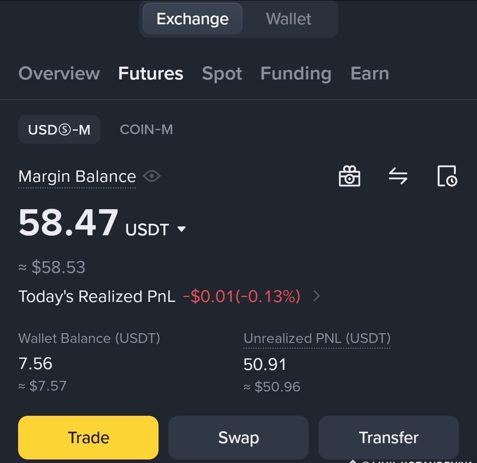
Task: Hide balance using the eye icon
Action: click(152, 176)
